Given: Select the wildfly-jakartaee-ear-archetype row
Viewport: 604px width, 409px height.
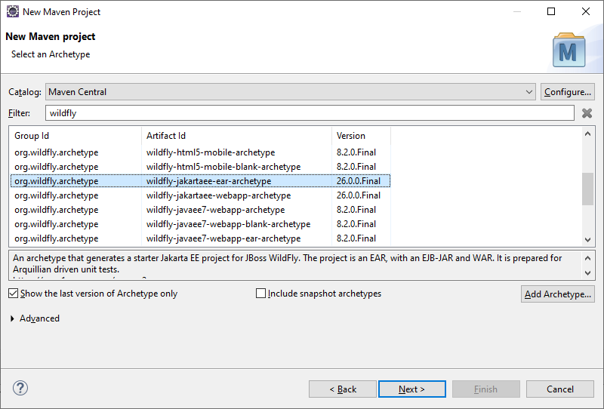Looking at the screenshot, I should (200, 181).
